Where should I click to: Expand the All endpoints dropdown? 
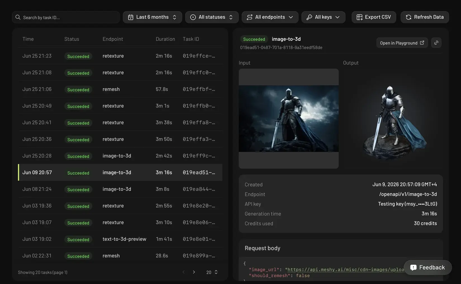click(270, 17)
